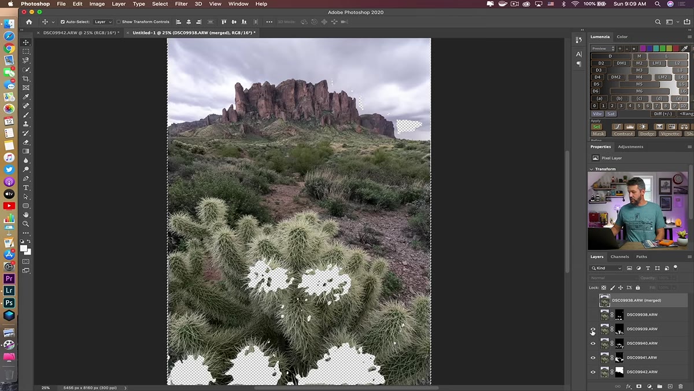Open the Select menu
Image resolution: width=694 pixels, height=391 pixels.
point(160,4)
